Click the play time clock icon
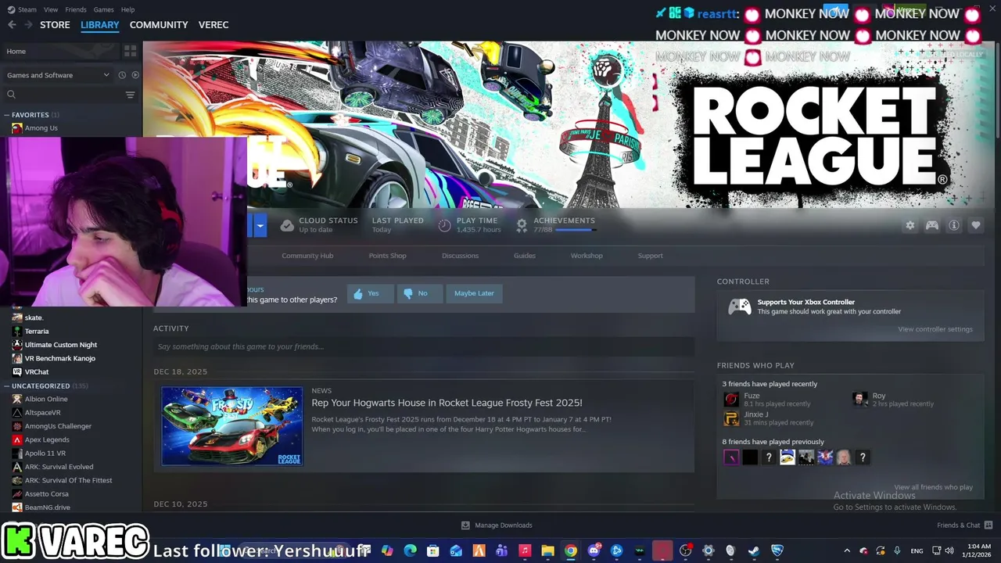 coord(444,225)
